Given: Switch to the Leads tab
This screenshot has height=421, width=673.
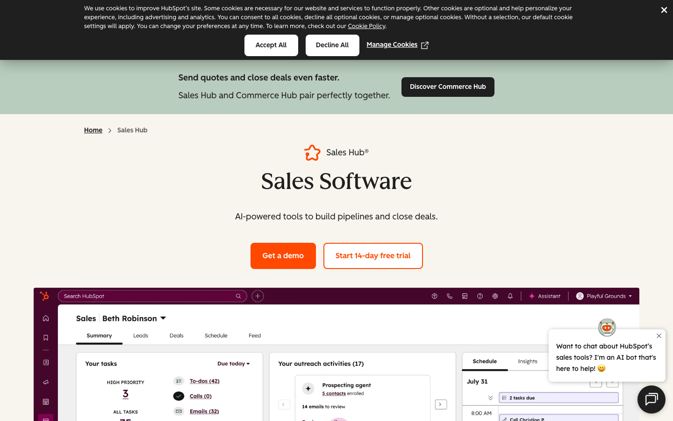Looking at the screenshot, I should pyautogui.click(x=141, y=335).
